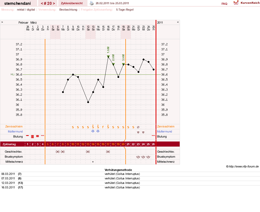The image size is (260, 212).
Task: Click lowest temperature point on 12. Sa
Action: click(88, 102)
